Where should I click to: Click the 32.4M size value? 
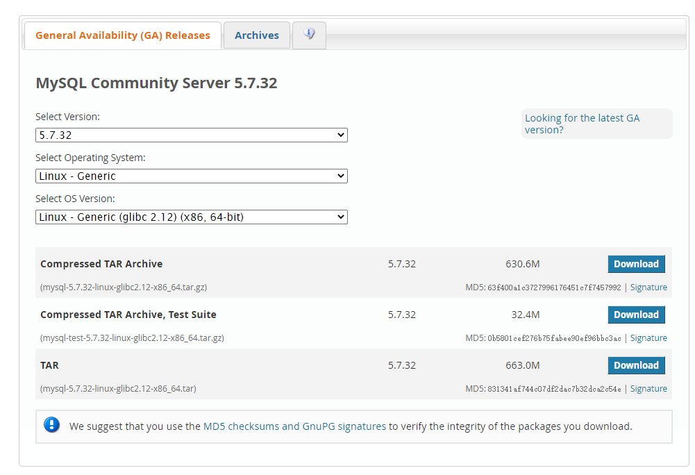[x=525, y=315]
